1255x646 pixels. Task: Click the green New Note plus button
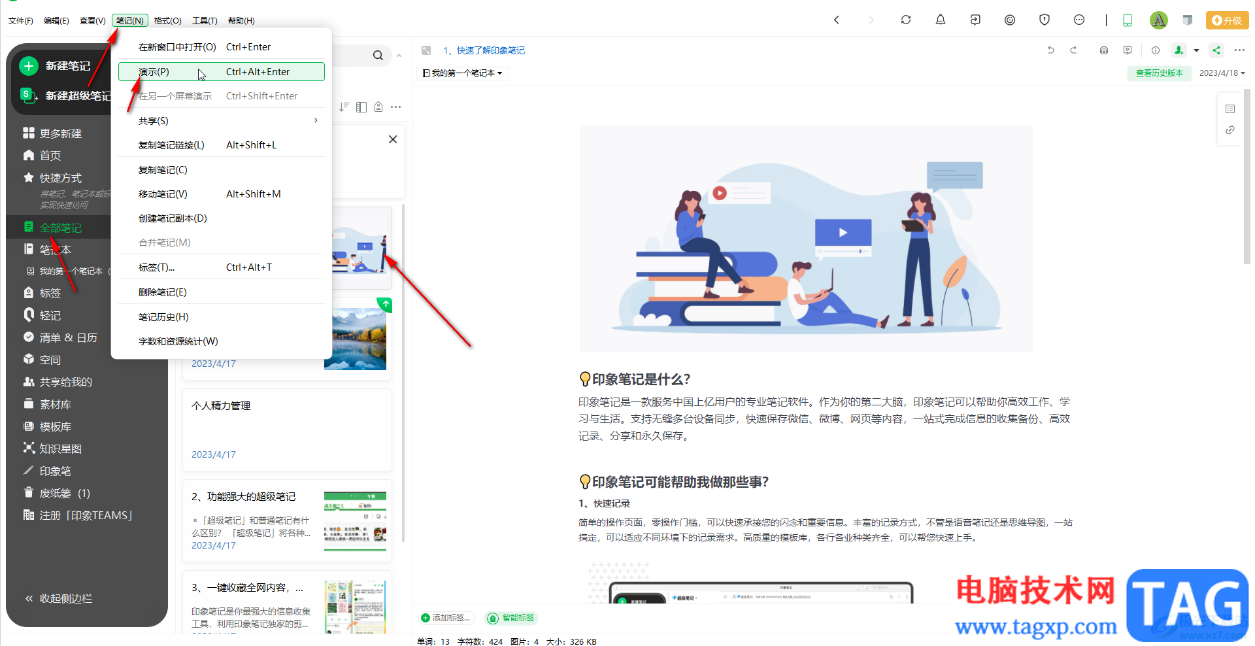click(x=28, y=65)
